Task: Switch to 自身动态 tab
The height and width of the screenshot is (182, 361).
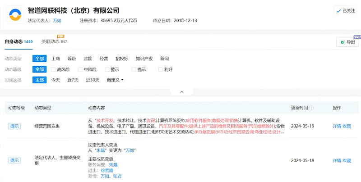Action: [x=19, y=41]
